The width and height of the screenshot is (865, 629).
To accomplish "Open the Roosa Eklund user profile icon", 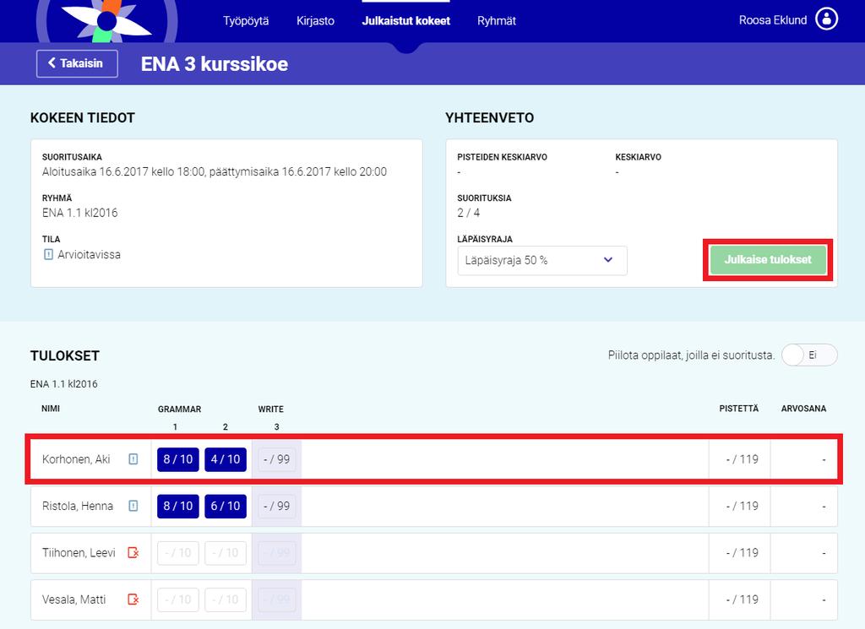I will [x=826, y=19].
